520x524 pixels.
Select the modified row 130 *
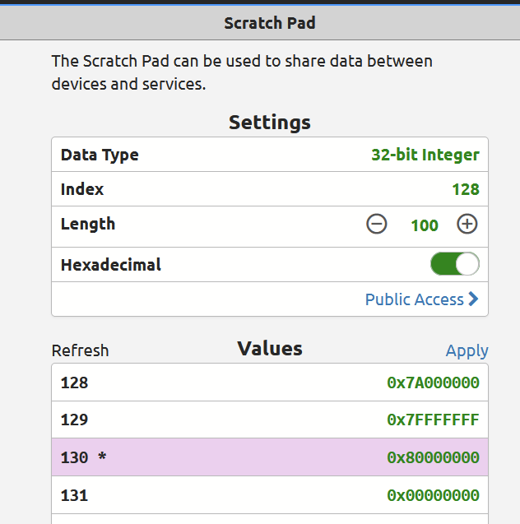point(83,457)
